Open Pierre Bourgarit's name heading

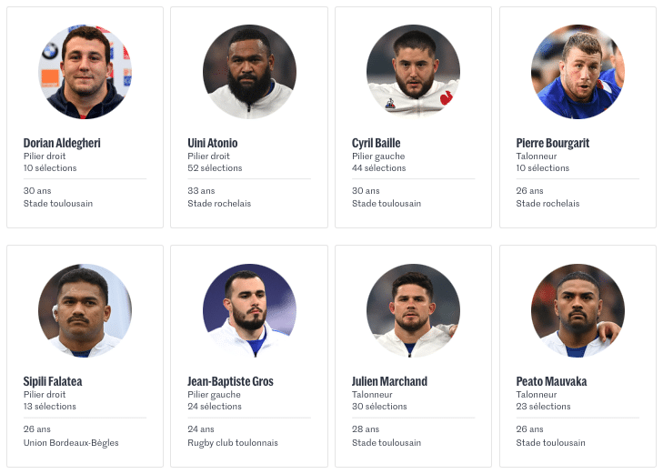(553, 143)
